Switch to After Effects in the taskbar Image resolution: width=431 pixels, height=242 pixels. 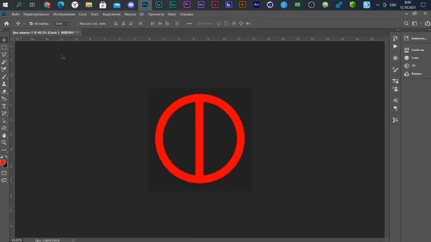(201, 5)
